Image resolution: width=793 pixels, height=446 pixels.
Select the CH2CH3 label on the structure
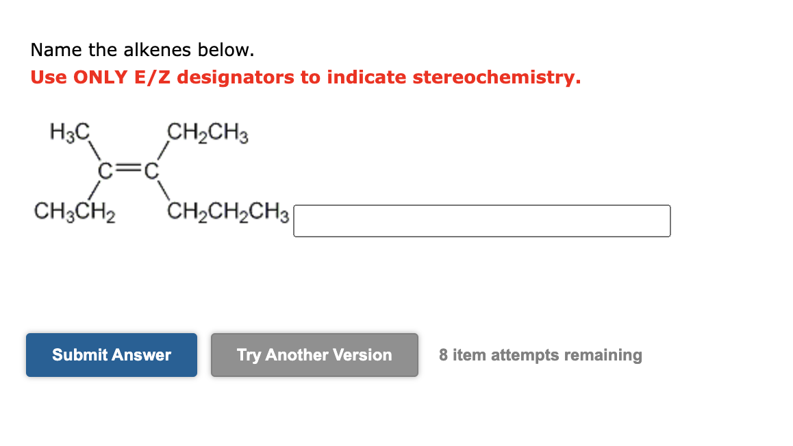[207, 134]
